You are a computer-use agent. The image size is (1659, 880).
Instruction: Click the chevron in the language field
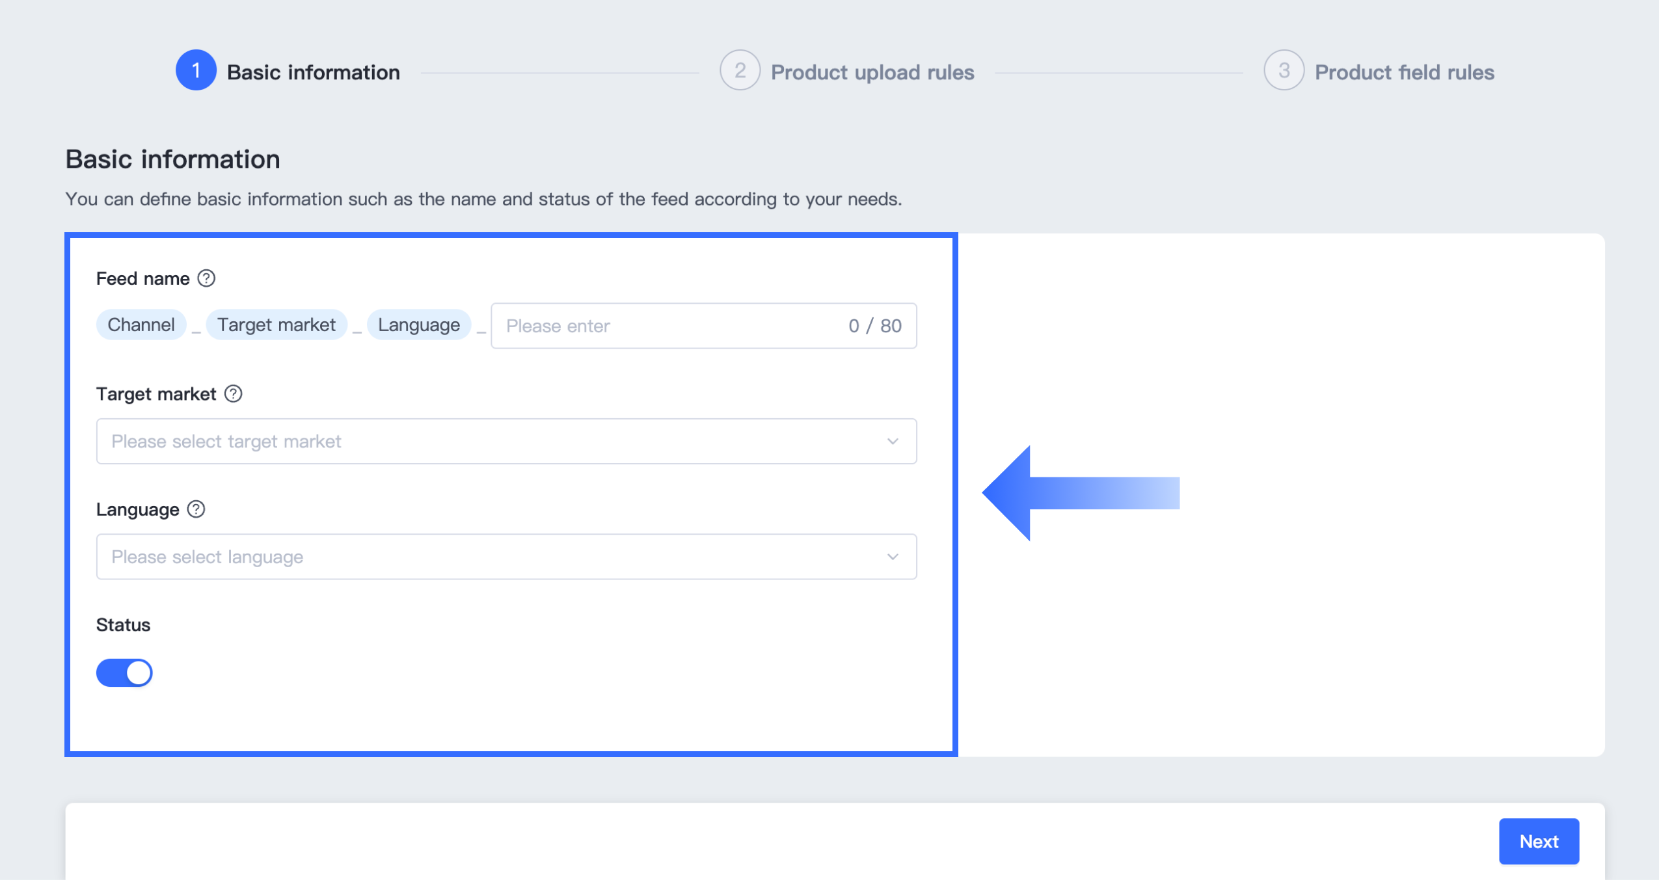click(893, 557)
